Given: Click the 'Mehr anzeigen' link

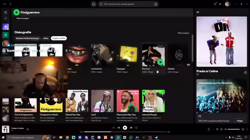Looking at the screenshot, I should (23, 18).
